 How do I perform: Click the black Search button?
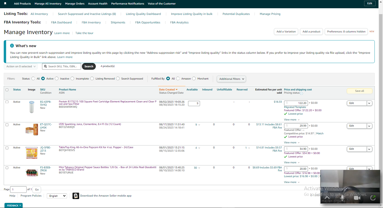[x=89, y=66]
